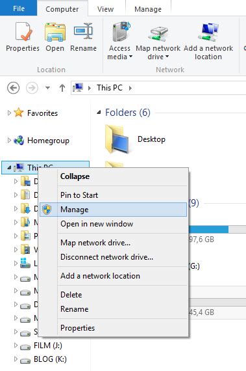Image resolution: width=246 pixels, height=371 pixels.
Task: Select Favorites in navigation pane
Action: click(42, 113)
